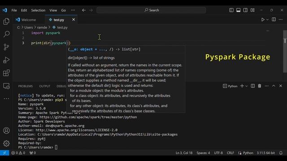
Task: Go forward with the navigation arrow
Action: click(91, 10)
